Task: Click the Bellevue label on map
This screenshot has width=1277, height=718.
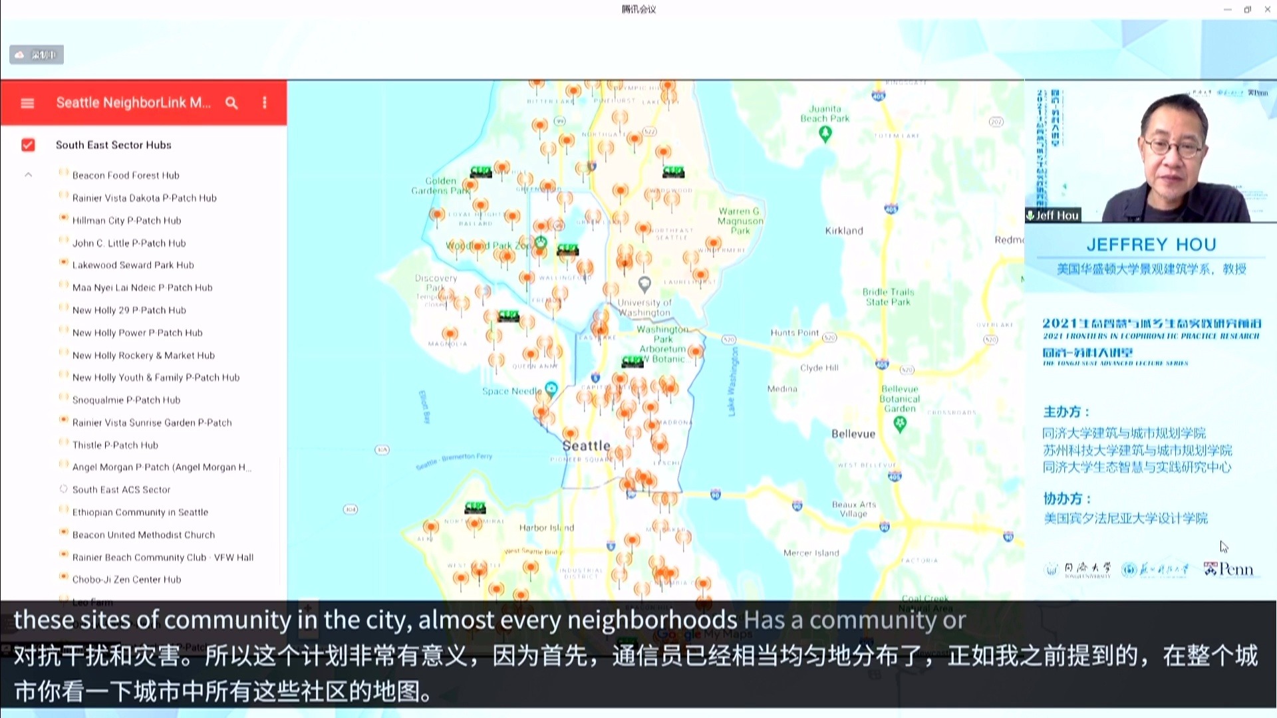Action: pyautogui.click(x=853, y=434)
